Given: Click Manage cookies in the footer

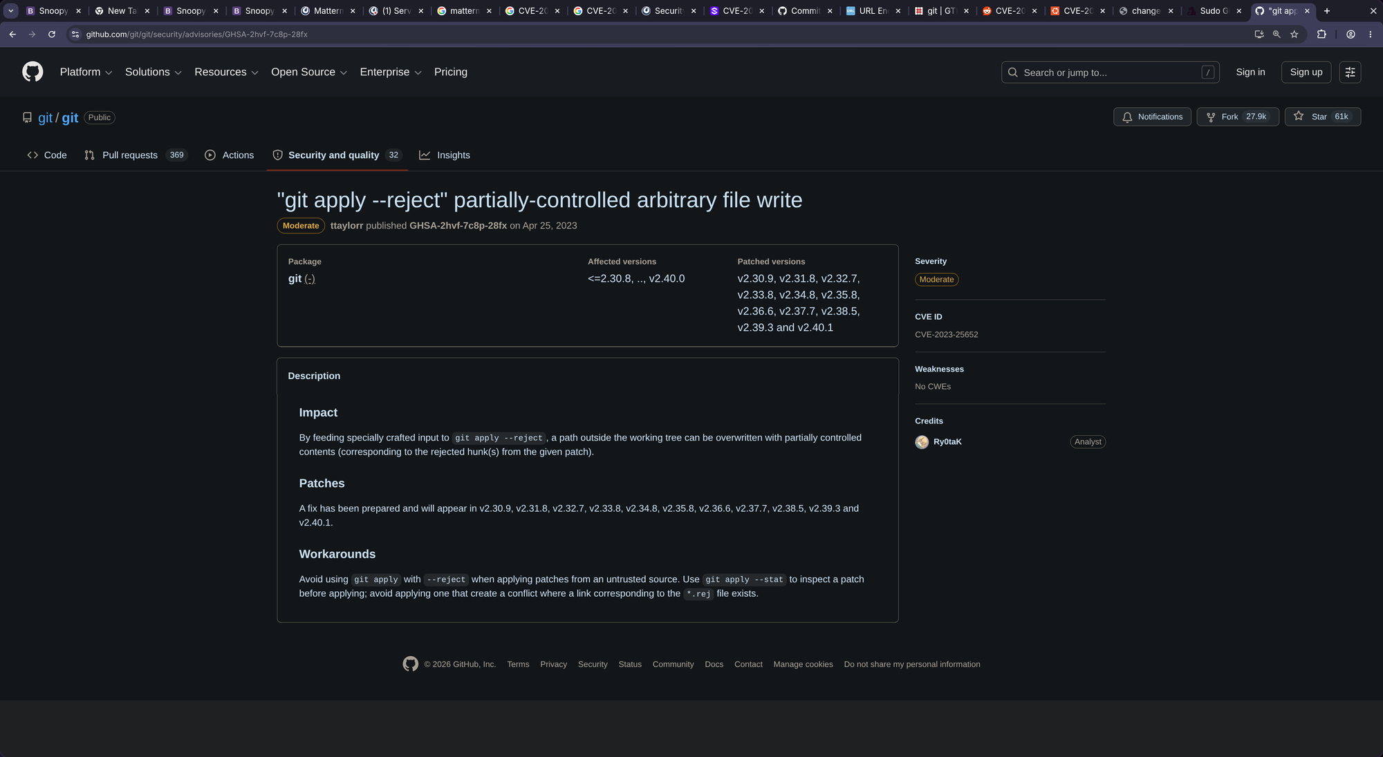Looking at the screenshot, I should 803,664.
